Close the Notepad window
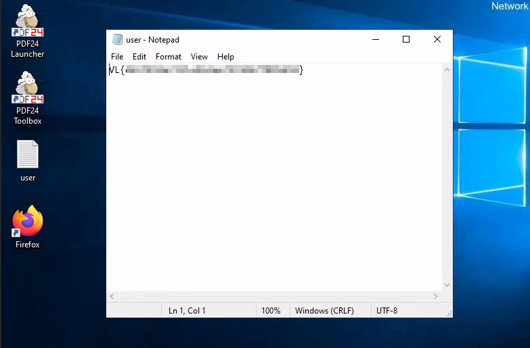Screen dimensions: 530x348 point(437,40)
